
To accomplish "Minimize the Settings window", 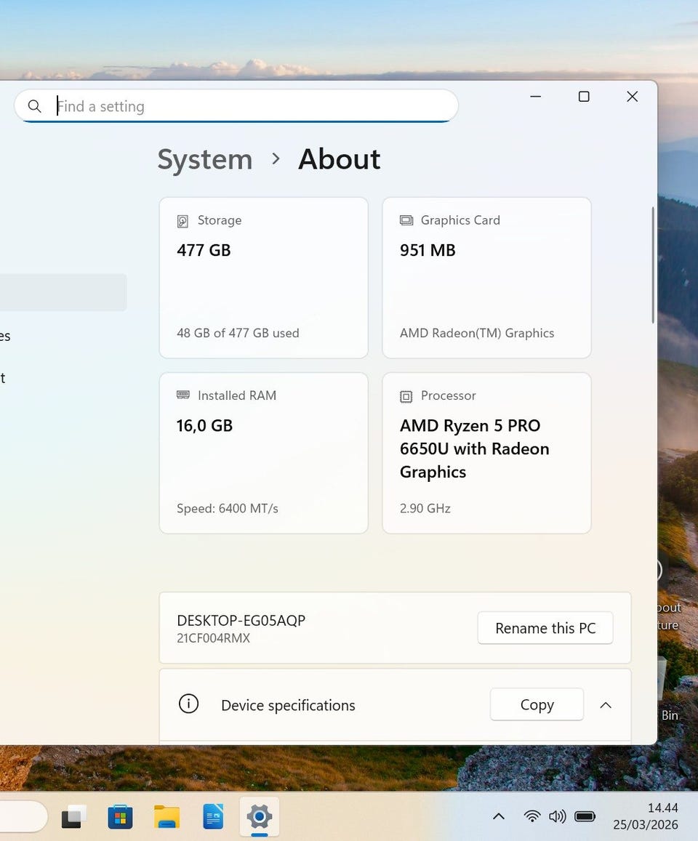I will 535,97.
